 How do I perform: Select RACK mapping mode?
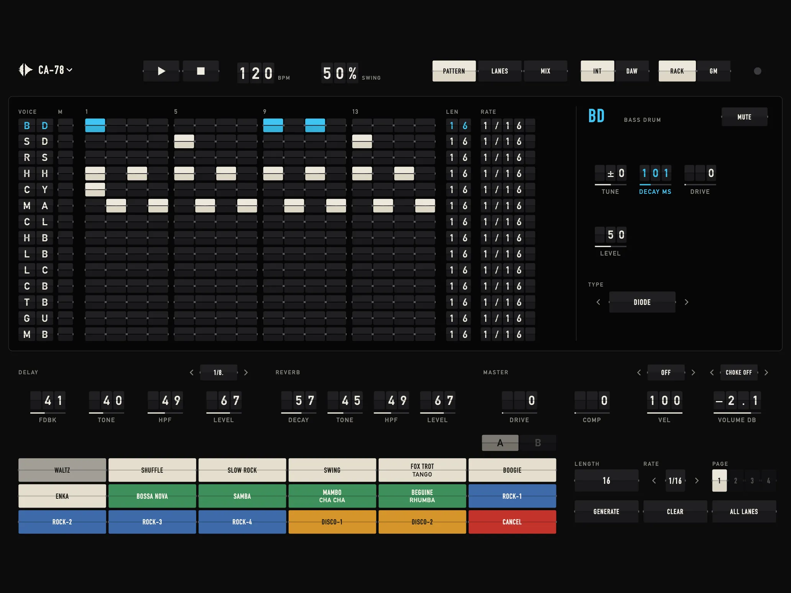(x=677, y=71)
